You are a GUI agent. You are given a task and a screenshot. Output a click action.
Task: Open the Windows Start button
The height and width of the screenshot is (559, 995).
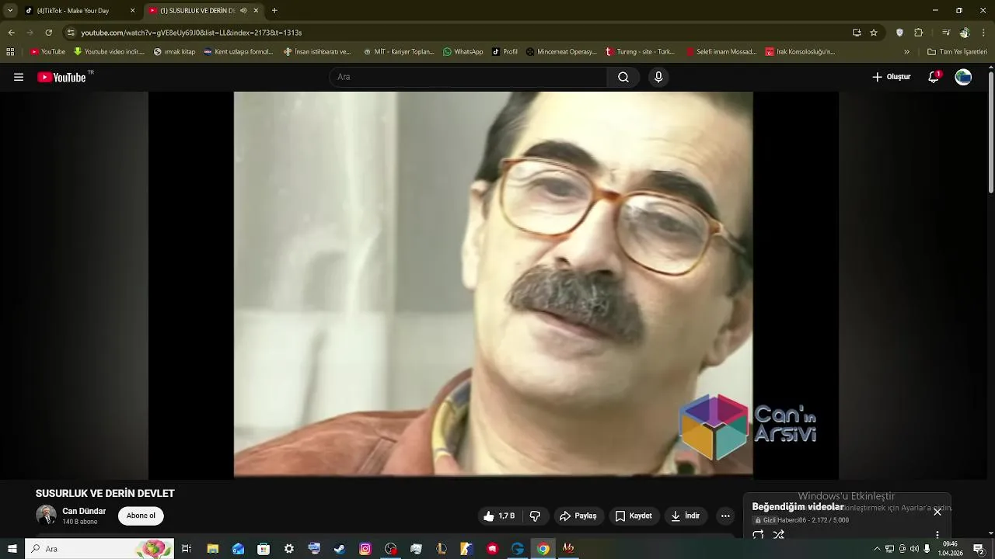[x=12, y=549]
